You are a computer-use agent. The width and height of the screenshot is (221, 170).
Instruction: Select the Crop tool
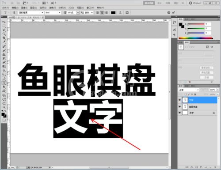[4, 38]
